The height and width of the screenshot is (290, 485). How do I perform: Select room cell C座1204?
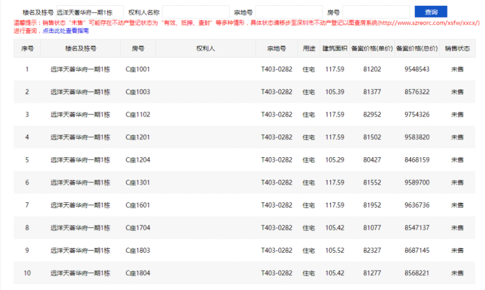click(138, 160)
